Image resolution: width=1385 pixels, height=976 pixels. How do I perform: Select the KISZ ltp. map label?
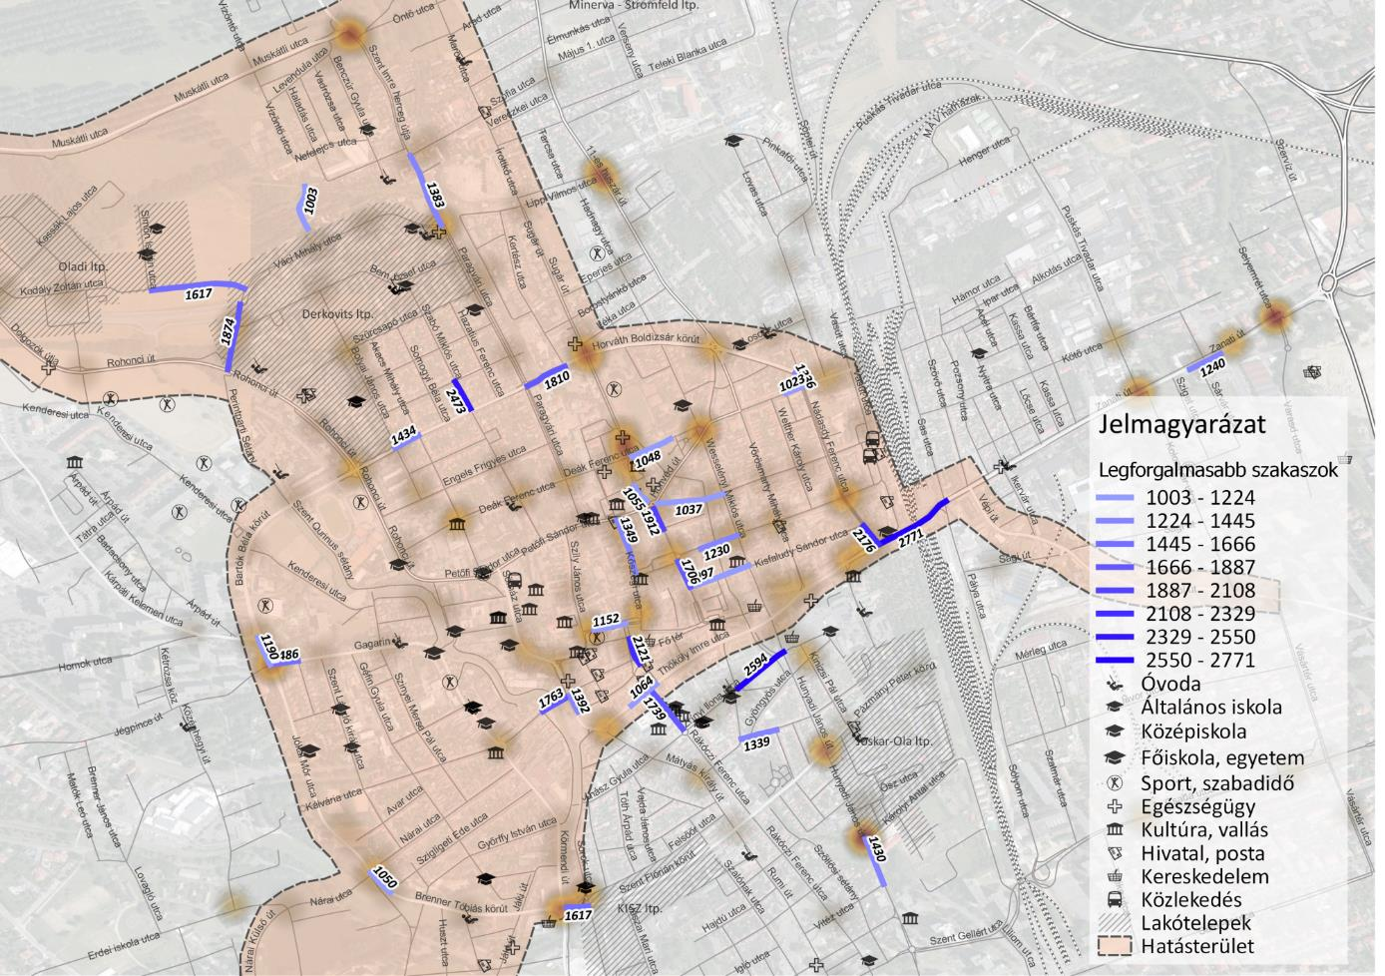(640, 909)
